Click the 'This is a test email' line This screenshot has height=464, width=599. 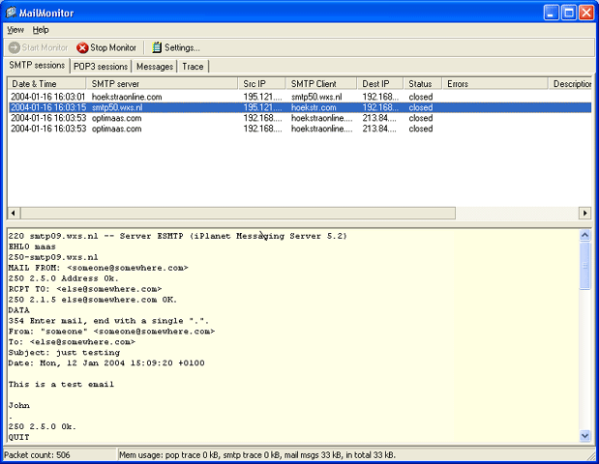61,385
